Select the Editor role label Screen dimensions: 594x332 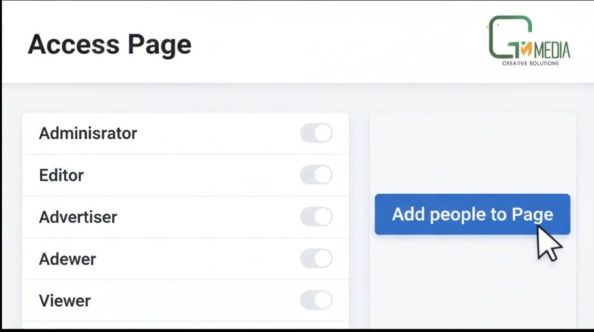pos(62,175)
